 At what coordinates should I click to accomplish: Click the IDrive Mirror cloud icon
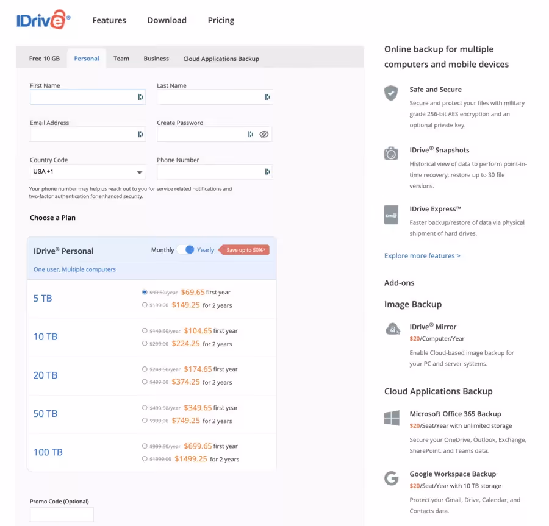[392, 329]
